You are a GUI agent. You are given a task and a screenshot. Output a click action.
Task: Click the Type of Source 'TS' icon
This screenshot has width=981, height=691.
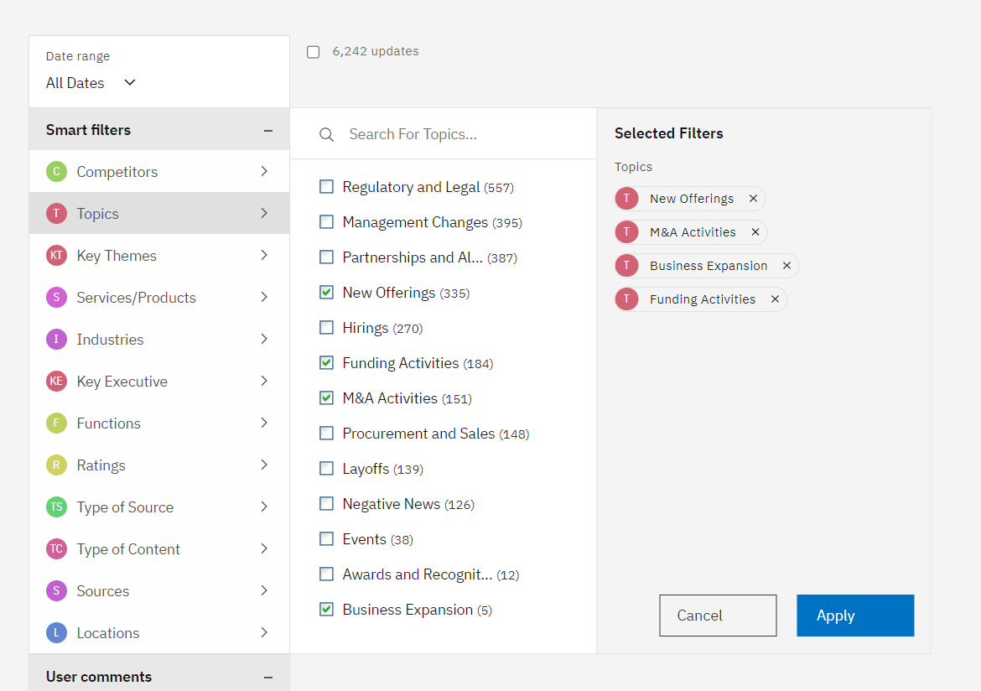coord(56,507)
